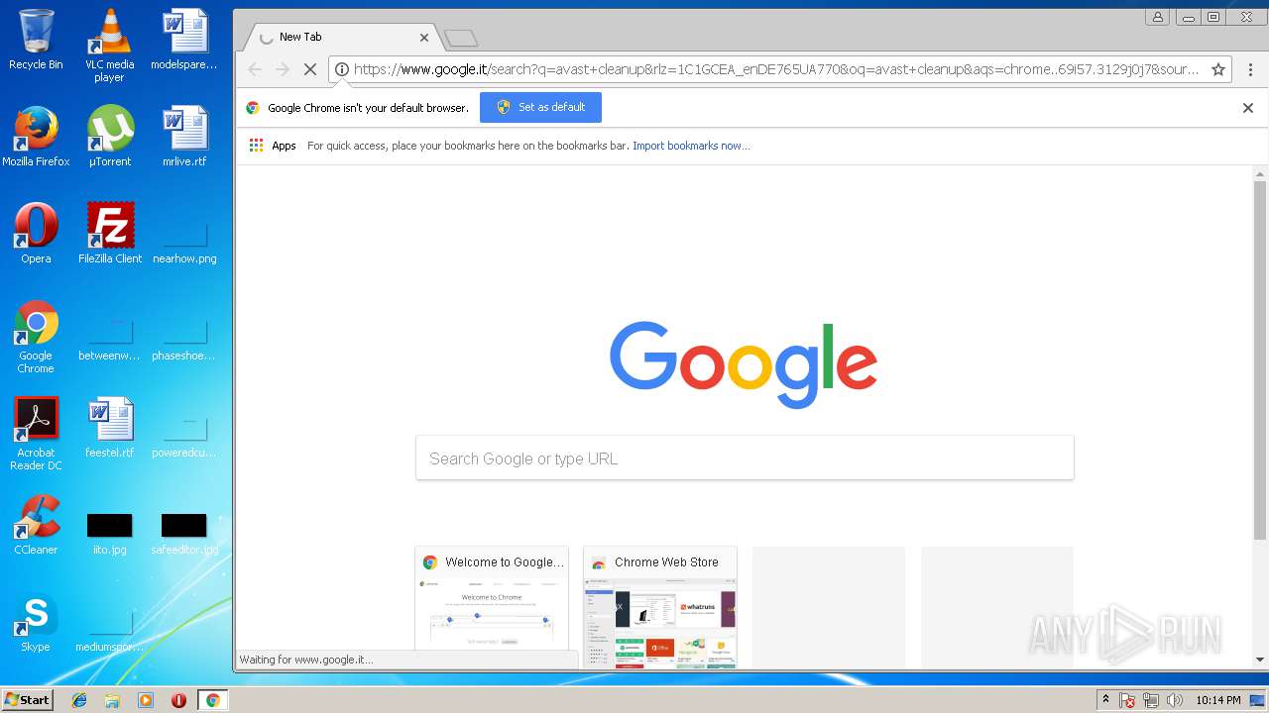Open Internet Explorer from taskbar
This screenshot has width=1269, height=713.
point(79,700)
